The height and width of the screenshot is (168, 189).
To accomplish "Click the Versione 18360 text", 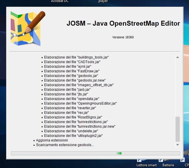I will coord(123,37).
